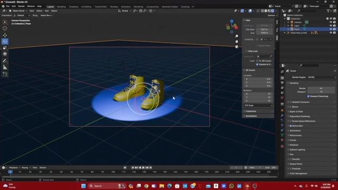Image resolution: width=338 pixels, height=190 pixels.
Task: Select the Measure tool
Action: tap(5, 68)
